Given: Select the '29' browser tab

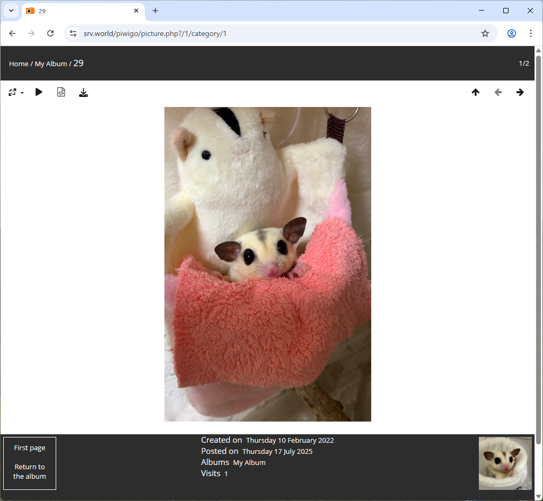Looking at the screenshot, I should click(83, 11).
